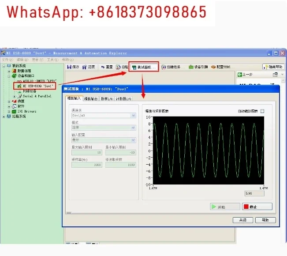Click the MAX application icon in the title bar
Screen dimensions: 287x256
tap(3, 53)
